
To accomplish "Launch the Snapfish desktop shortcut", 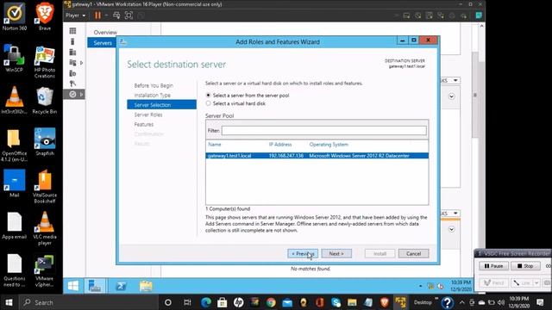I will click(x=45, y=141).
